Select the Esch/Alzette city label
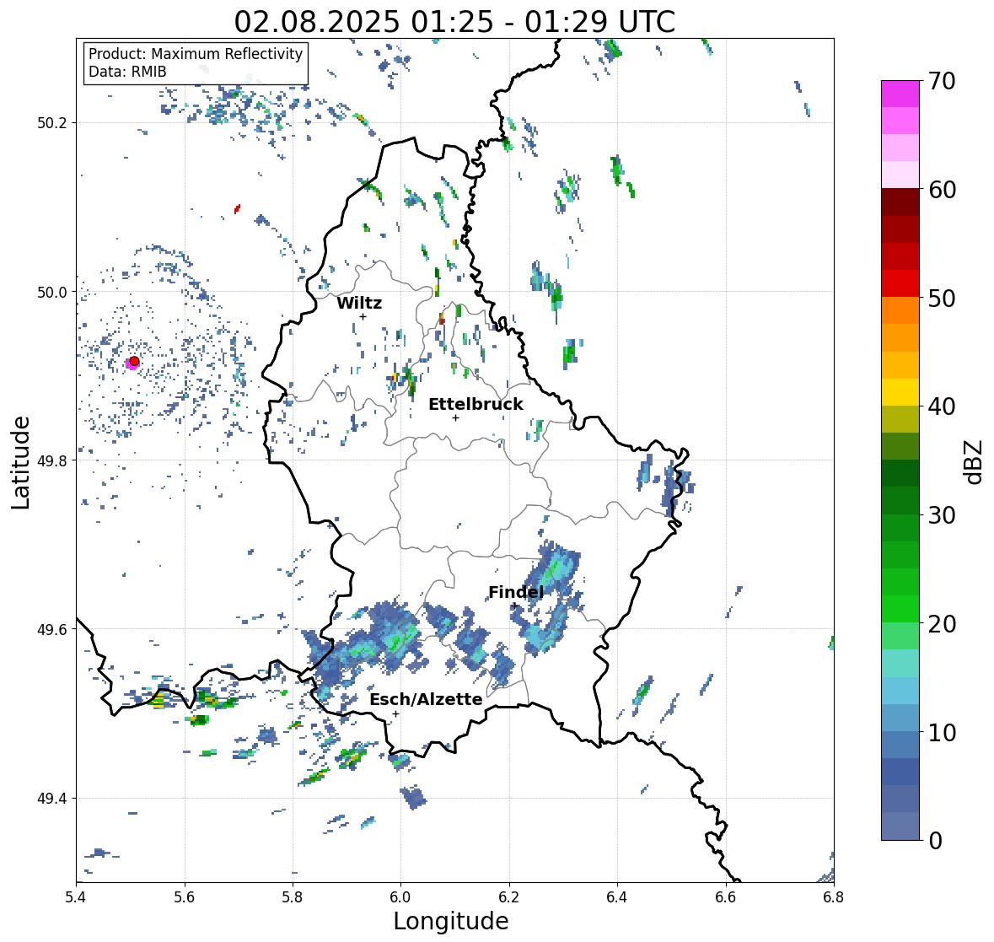This screenshot has height=942, width=994. click(x=426, y=699)
